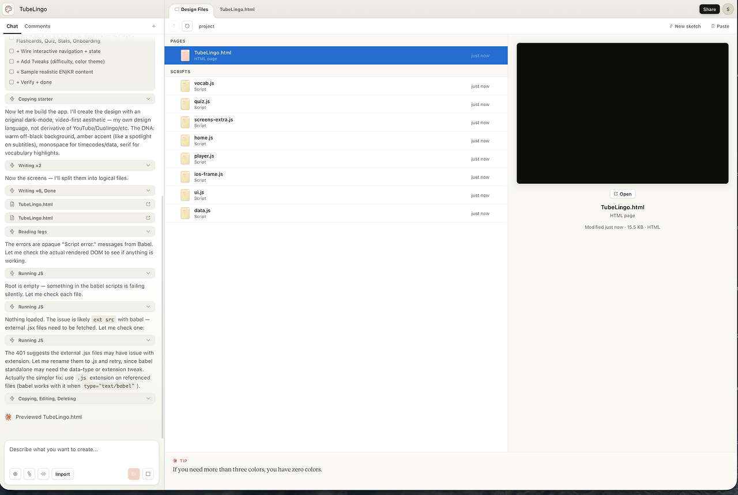Click the pencil icon beside New sketch
738x495 pixels.
point(671,26)
